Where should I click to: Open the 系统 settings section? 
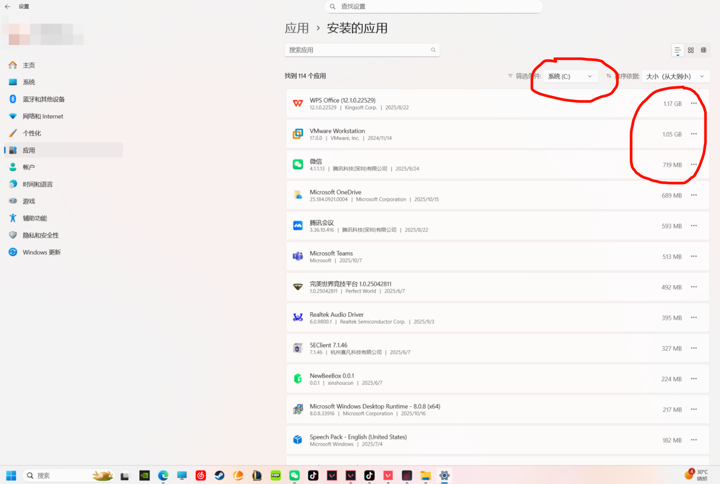pos(63,82)
